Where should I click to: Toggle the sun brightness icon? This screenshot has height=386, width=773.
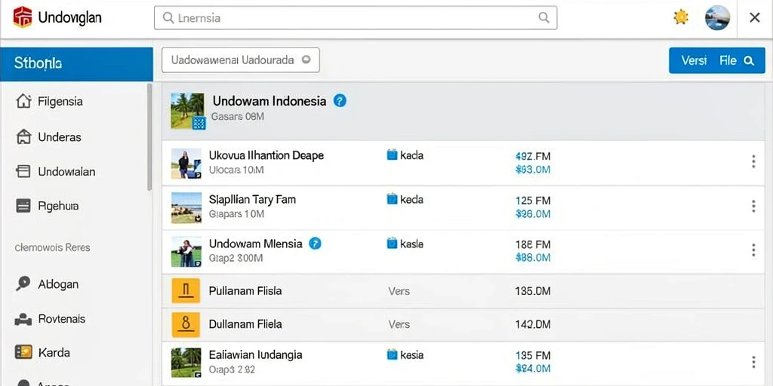(x=681, y=18)
